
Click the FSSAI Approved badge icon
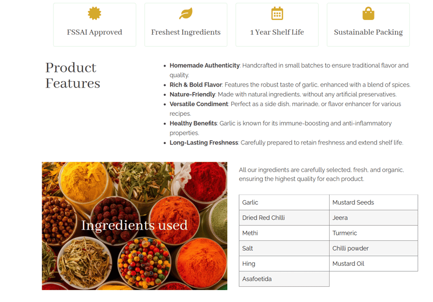(x=95, y=14)
